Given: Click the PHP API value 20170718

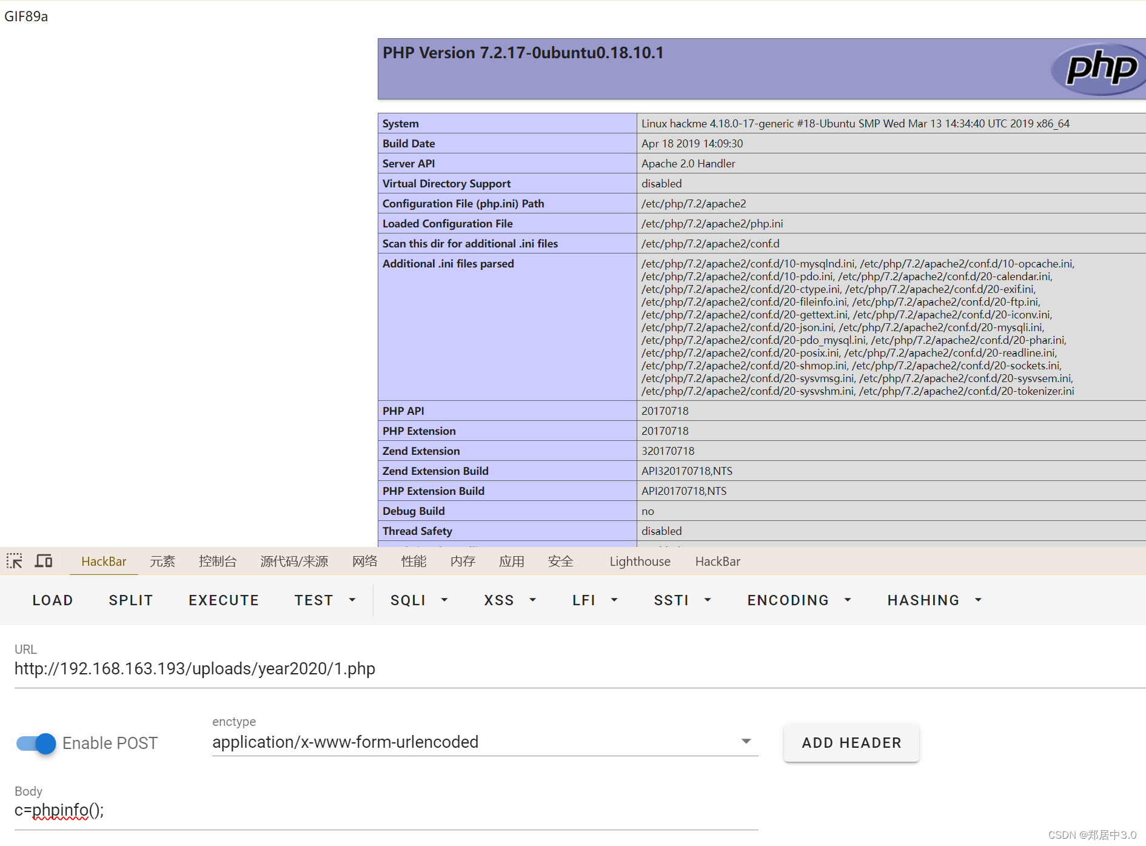Looking at the screenshot, I should click(665, 411).
